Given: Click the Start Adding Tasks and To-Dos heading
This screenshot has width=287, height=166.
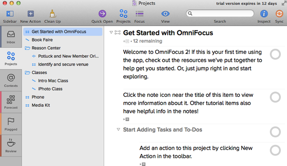Looking at the screenshot, I should [x=162, y=130].
